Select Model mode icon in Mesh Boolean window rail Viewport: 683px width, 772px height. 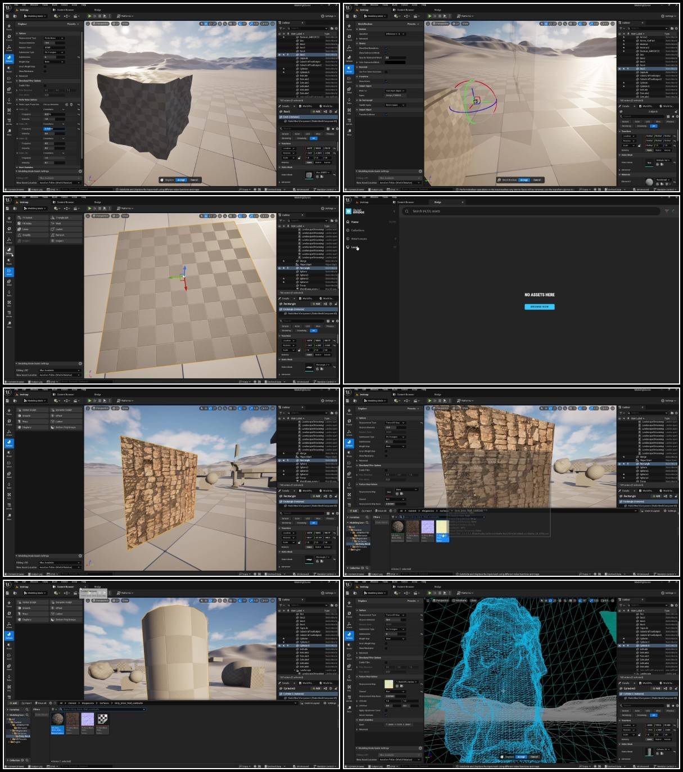click(x=349, y=70)
